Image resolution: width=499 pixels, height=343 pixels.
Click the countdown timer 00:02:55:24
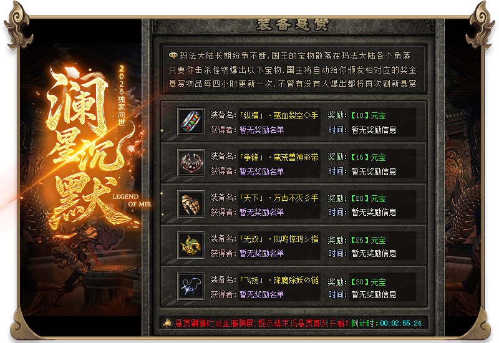point(400,323)
